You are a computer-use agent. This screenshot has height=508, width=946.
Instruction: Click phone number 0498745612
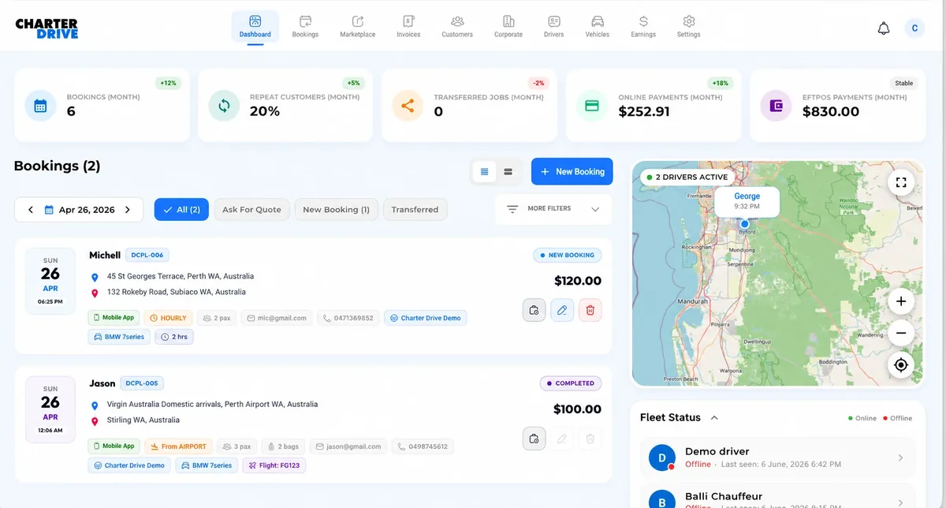pyautogui.click(x=423, y=446)
